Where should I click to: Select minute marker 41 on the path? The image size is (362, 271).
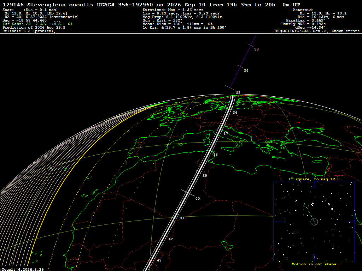coord(182,218)
